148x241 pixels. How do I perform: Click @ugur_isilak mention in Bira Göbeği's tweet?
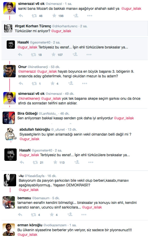click(124, 118)
